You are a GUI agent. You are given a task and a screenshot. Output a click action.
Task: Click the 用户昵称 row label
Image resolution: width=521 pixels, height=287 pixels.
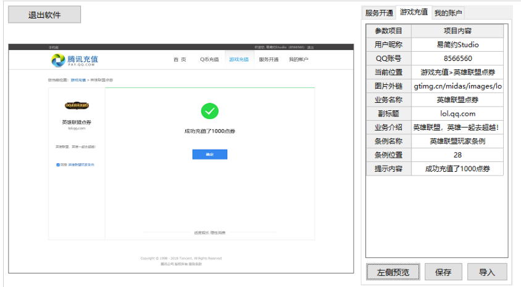[x=388, y=45]
